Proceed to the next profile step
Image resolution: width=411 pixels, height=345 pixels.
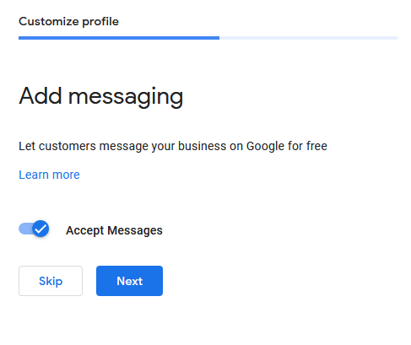[x=129, y=281]
